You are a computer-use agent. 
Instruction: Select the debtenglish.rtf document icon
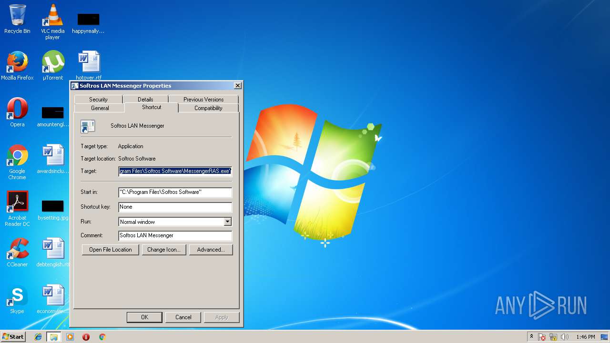(x=52, y=252)
